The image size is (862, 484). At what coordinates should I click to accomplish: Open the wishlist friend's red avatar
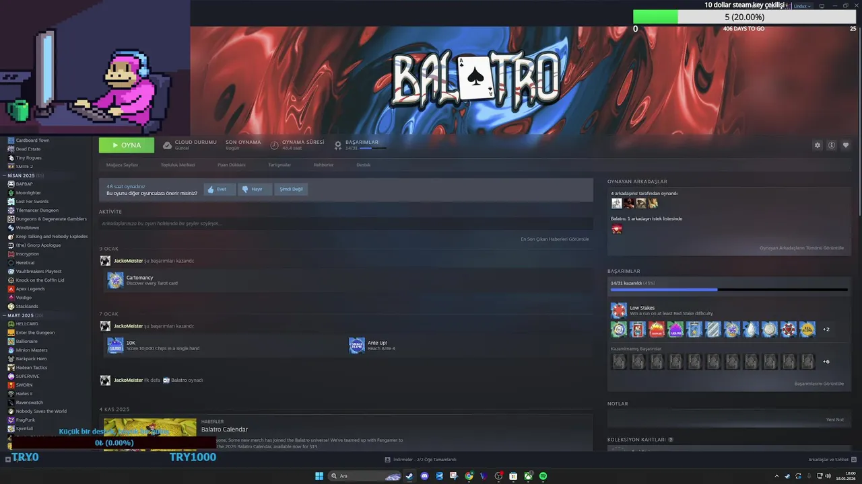coord(617,229)
